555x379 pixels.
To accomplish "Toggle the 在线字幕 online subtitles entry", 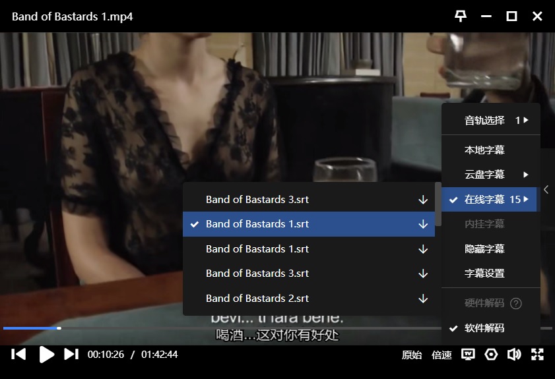I will coord(484,200).
